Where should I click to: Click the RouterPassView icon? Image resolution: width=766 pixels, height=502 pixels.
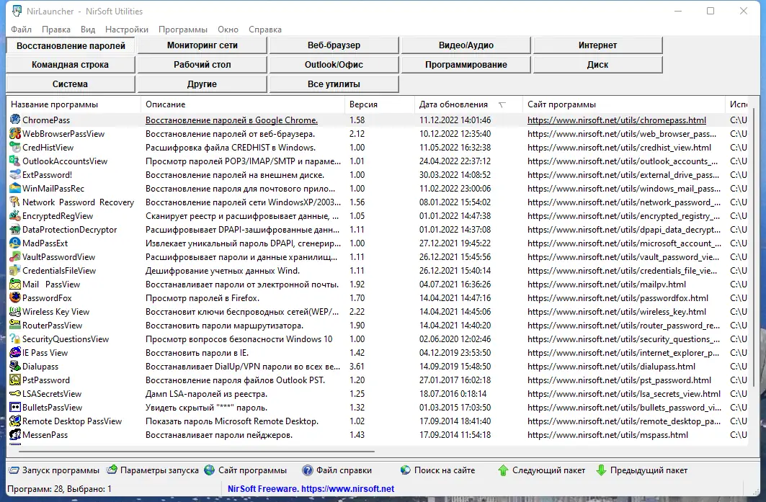15,325
